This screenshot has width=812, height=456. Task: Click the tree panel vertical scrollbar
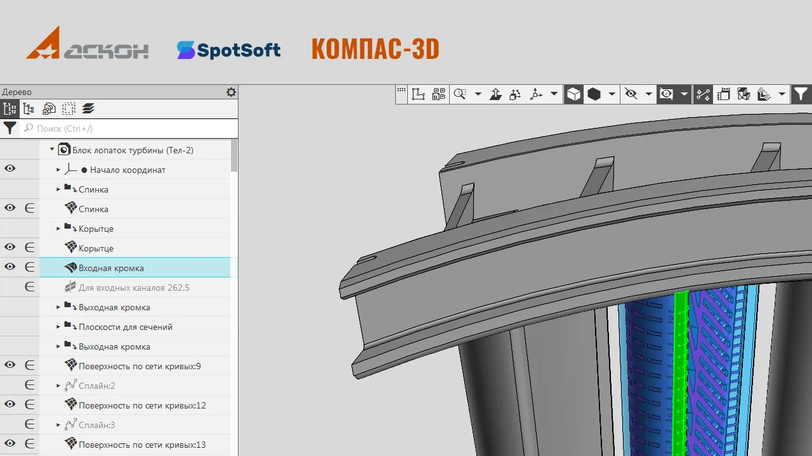click(234, 155)
